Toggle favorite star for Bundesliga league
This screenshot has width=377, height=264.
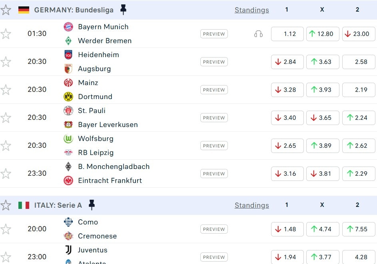pos(6,10)
